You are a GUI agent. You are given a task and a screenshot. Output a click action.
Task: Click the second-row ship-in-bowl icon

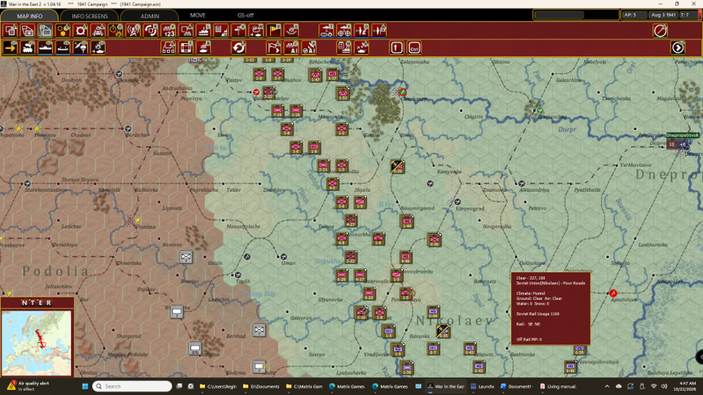[203, 47]
